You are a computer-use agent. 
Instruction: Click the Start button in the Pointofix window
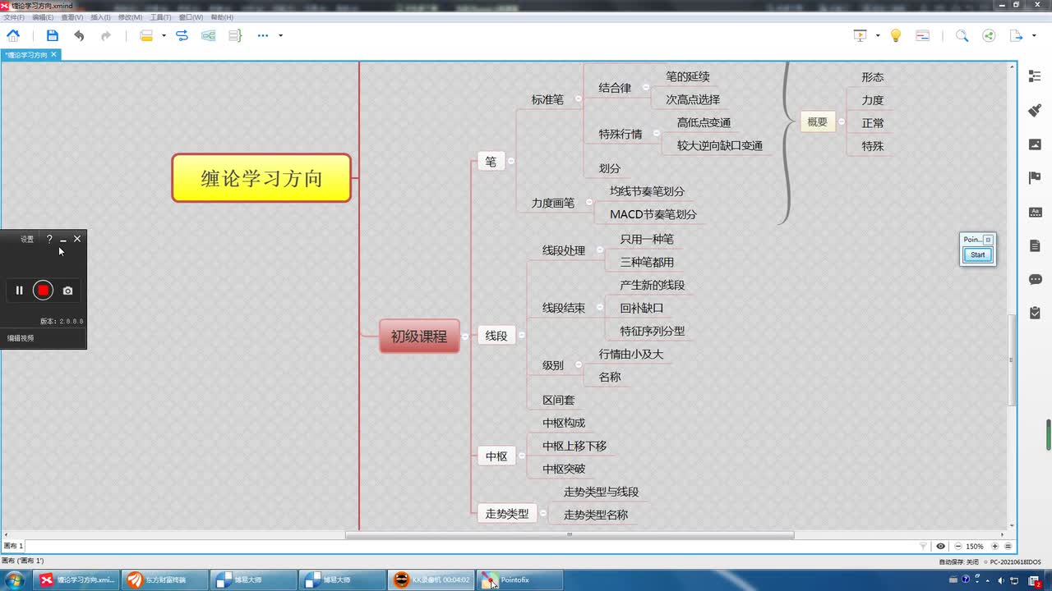point(978,254)
